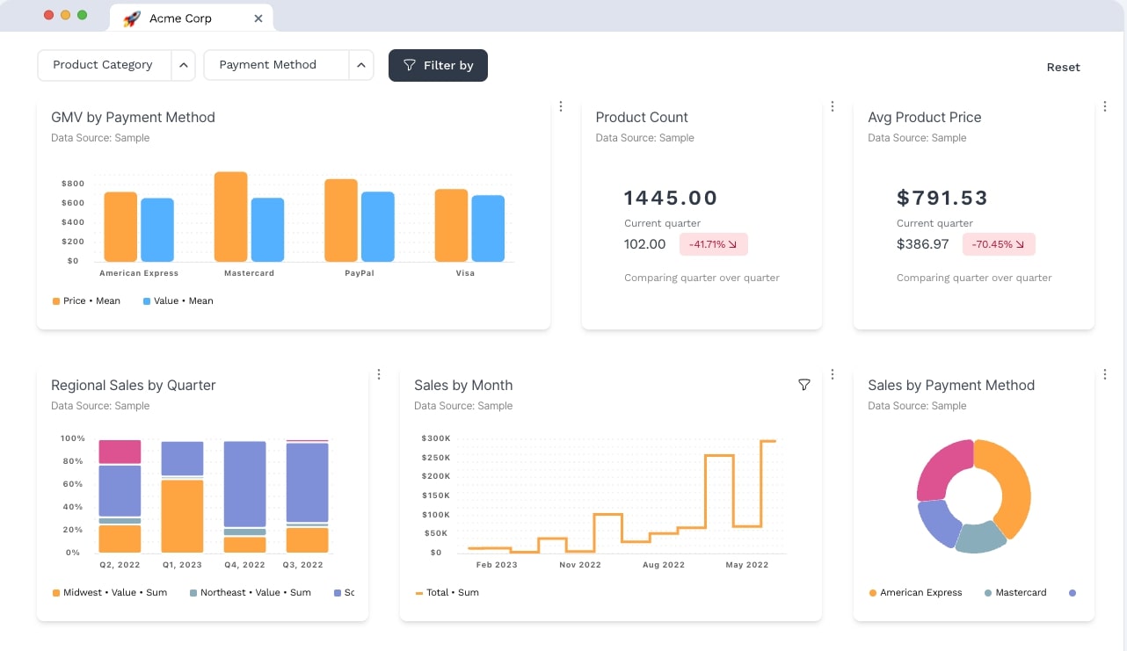Click the filter funnel icon on Sales by Month card
The width and height of the screenshot is (1127, 651).
pyautogui.click(x=804, y=385)
